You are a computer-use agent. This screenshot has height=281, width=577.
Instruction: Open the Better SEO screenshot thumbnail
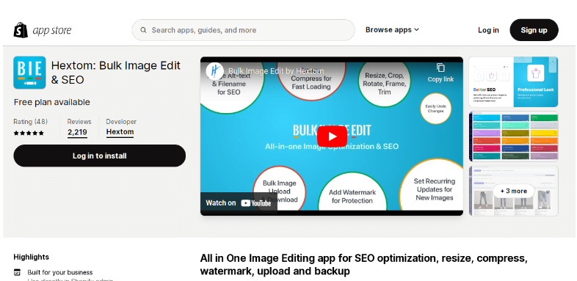(x=513, y=81)
